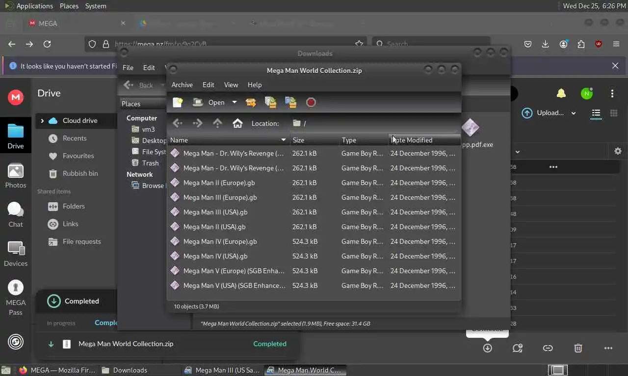Screen dimensions: 628x376
Task: Dismiss the MEGA notification banner
Action: (615, 66)
